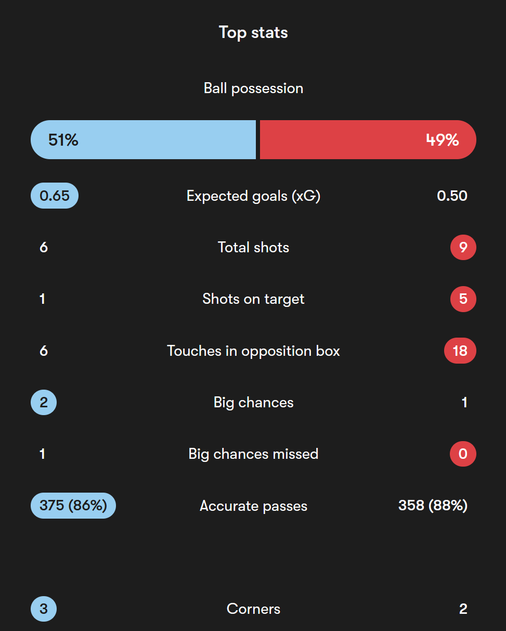Click the Expected goals (xG) label
The image size is (506, 631).
253,196
